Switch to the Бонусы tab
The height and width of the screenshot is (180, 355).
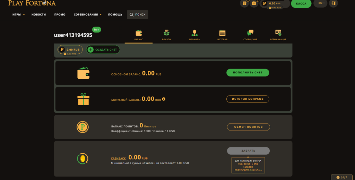tap(167, 35)
